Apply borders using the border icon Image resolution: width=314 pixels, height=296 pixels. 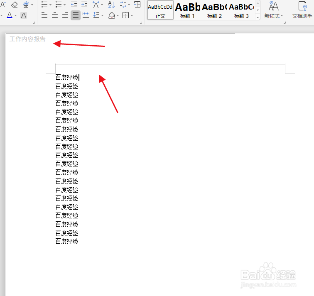125,15
